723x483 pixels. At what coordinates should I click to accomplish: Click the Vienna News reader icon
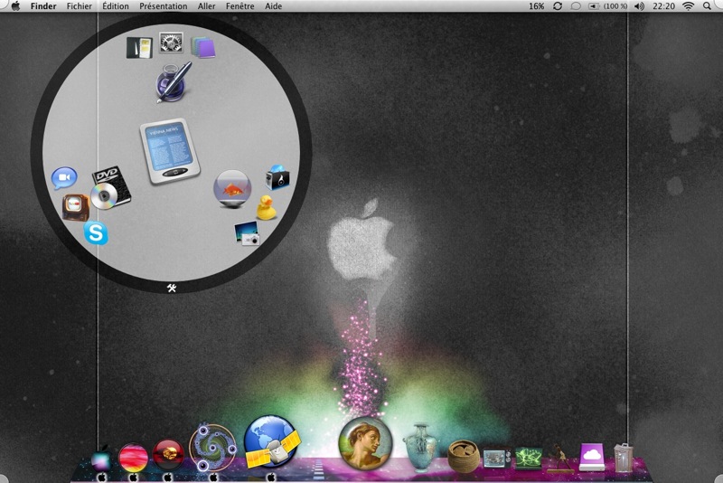point(170,151)
